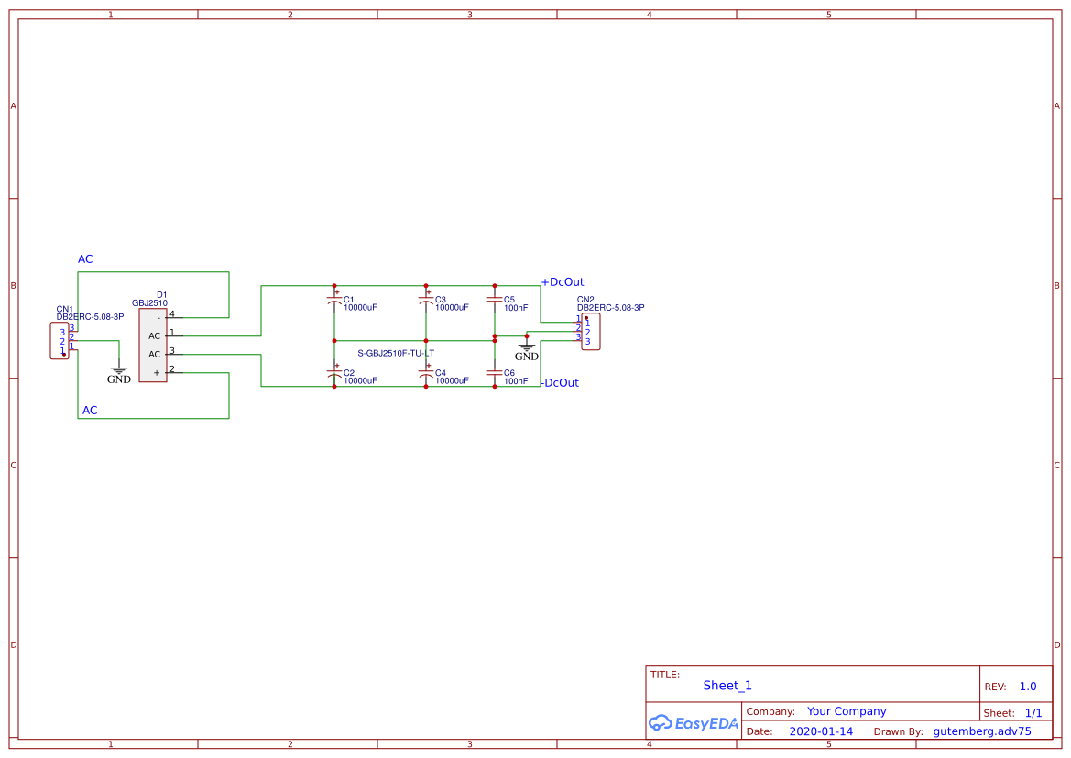This screenshot has height=758, width=1071.
Task: Click the EasyEDA logo in title block
Action: coord(694,722)
